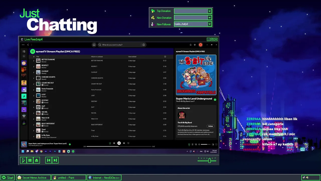Open the red profile avatar menu

200,45
